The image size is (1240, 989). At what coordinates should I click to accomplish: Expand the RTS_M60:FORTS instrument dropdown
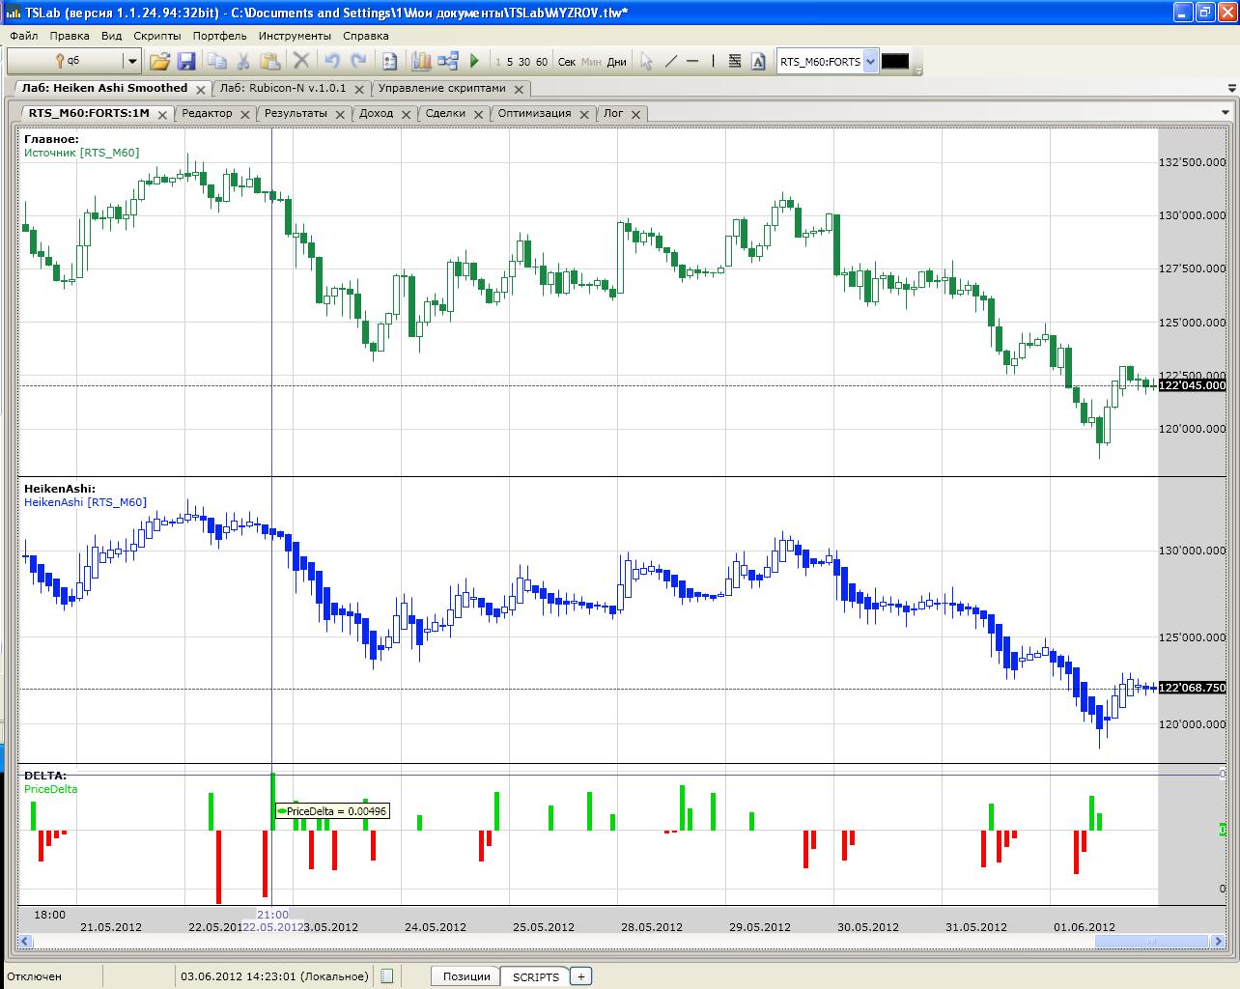point(870,62)
